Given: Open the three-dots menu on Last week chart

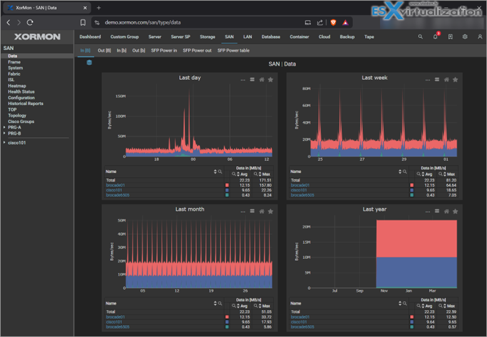Looking at the screenshot, I should (x=428, y=80).
